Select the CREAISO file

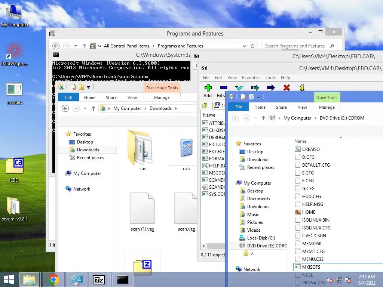(311, 149)
